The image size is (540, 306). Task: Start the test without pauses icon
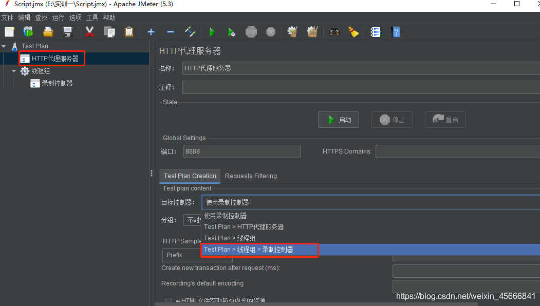coord(232,32)
